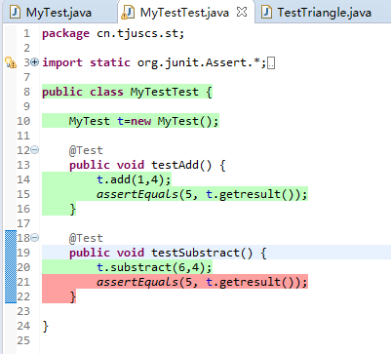Click the 'MyTest t=new MyTest();' line

point(144,121)
